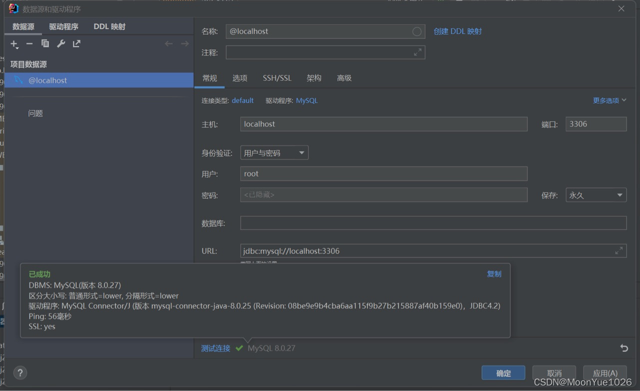
Task: Click the 应用(A) apply button
Action: [x=605, y=373]
